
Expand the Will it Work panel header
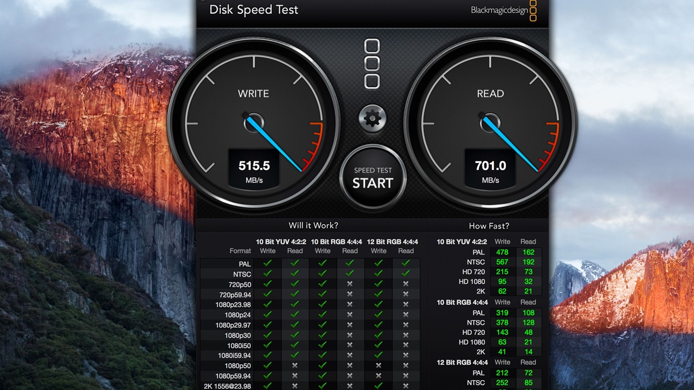[313, 225]
